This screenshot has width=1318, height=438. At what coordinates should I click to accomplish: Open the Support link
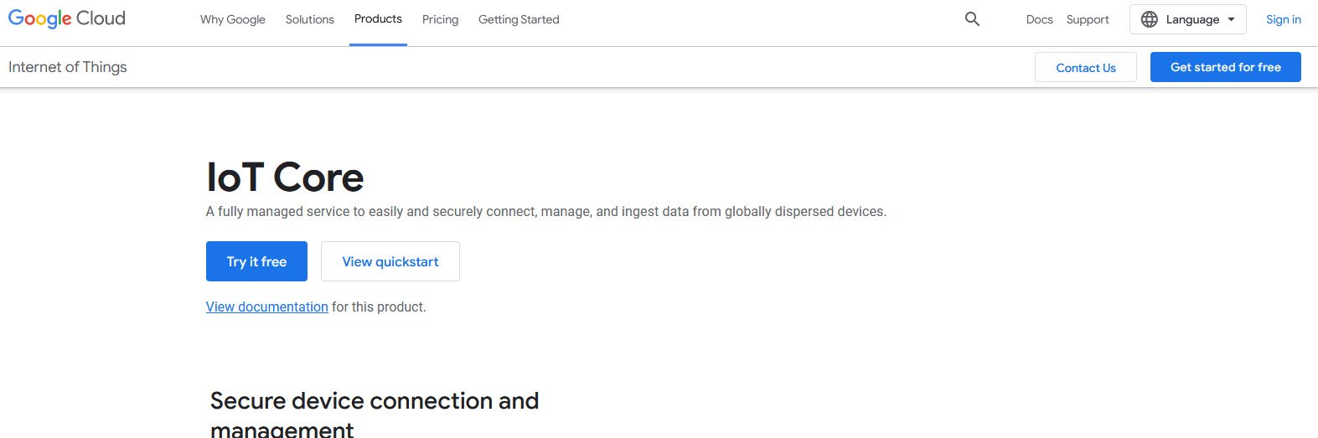[x=1088, y=19]
